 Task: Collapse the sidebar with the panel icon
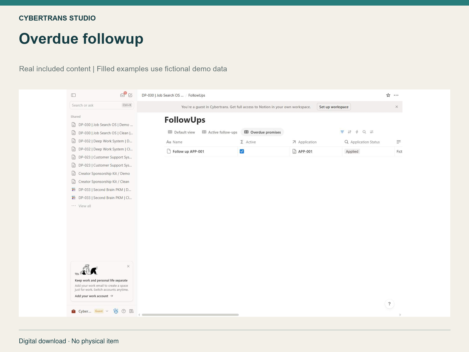(x=74, y=95)
